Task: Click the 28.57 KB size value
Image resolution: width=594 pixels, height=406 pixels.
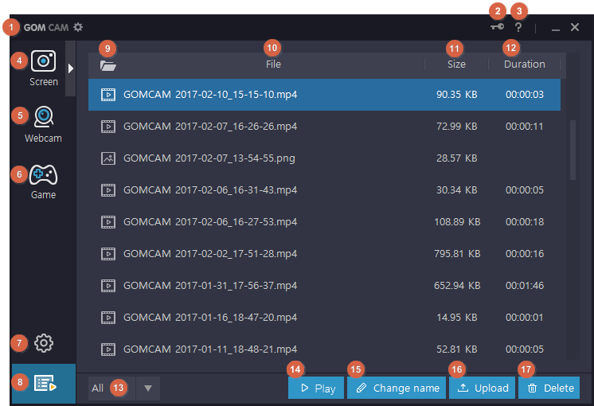Action: pyautogui.click(x=457, y=158)
